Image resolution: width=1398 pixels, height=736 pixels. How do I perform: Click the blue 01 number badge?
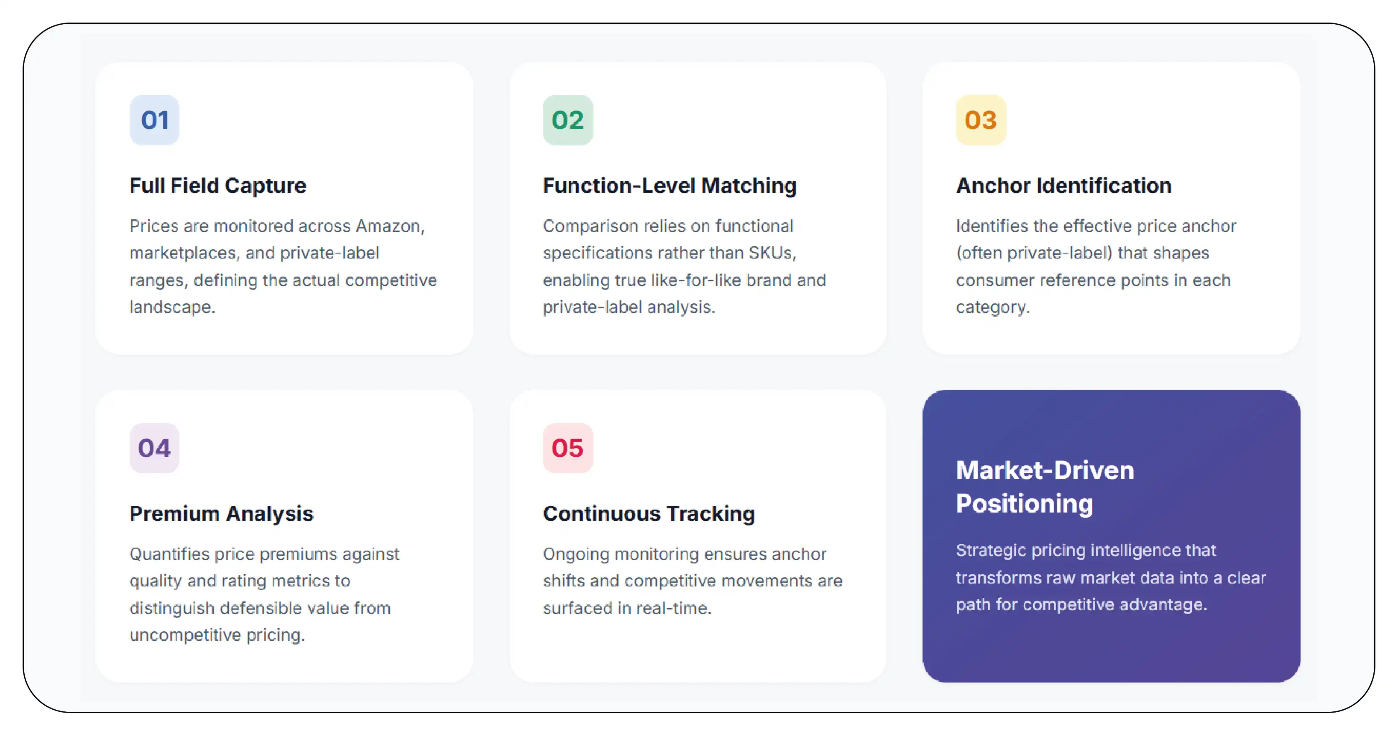coord(154,120)
